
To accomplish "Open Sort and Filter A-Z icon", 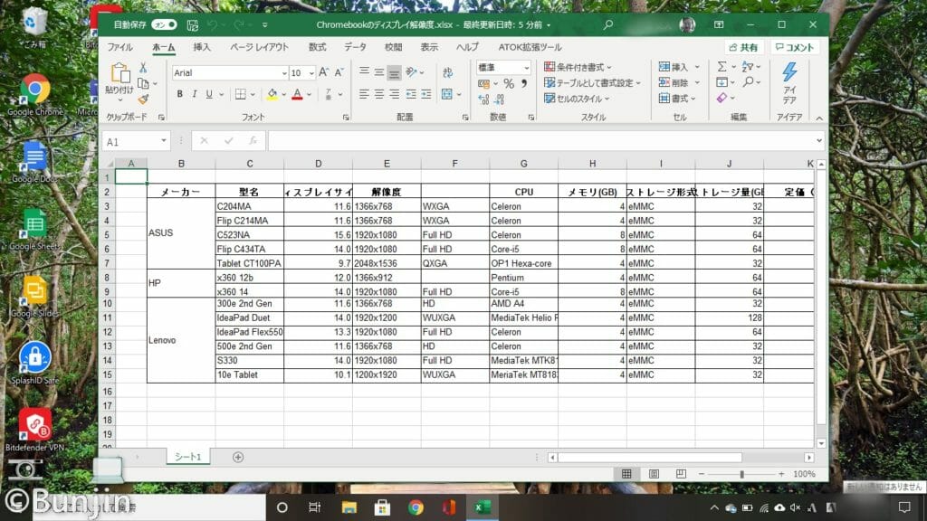I will point(748,67).
